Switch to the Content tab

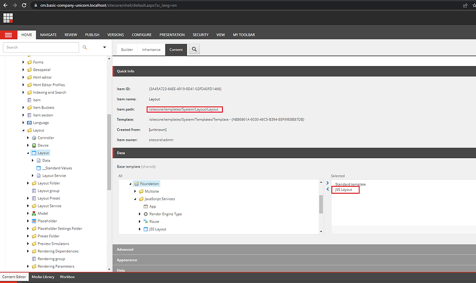(x=176, y=50)
